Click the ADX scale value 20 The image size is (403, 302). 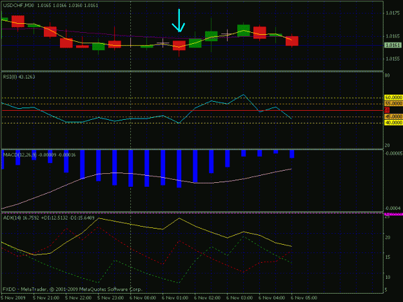(x=388, y=238)
